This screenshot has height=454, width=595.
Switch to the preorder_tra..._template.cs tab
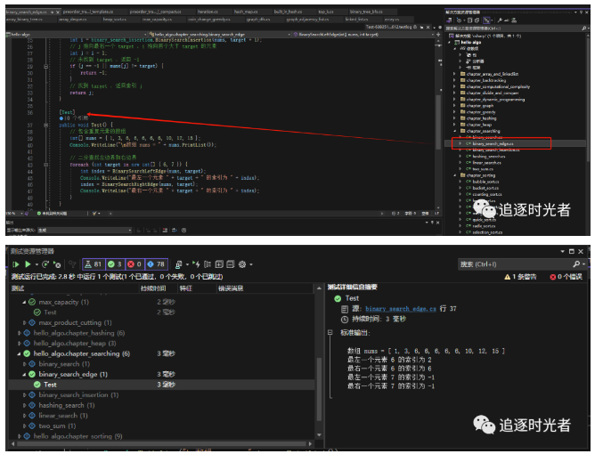pyautogui.click(x=87, y=12)
